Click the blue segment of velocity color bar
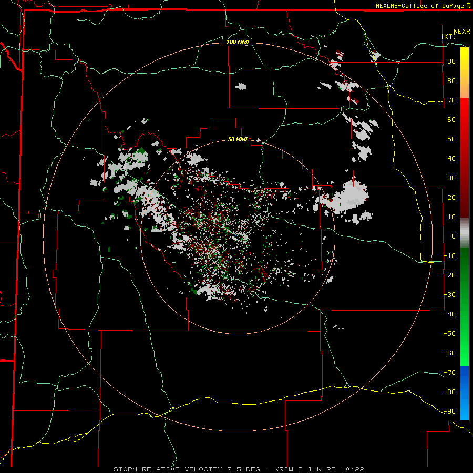Screen dimensions: 473x473 pos(464,393)
